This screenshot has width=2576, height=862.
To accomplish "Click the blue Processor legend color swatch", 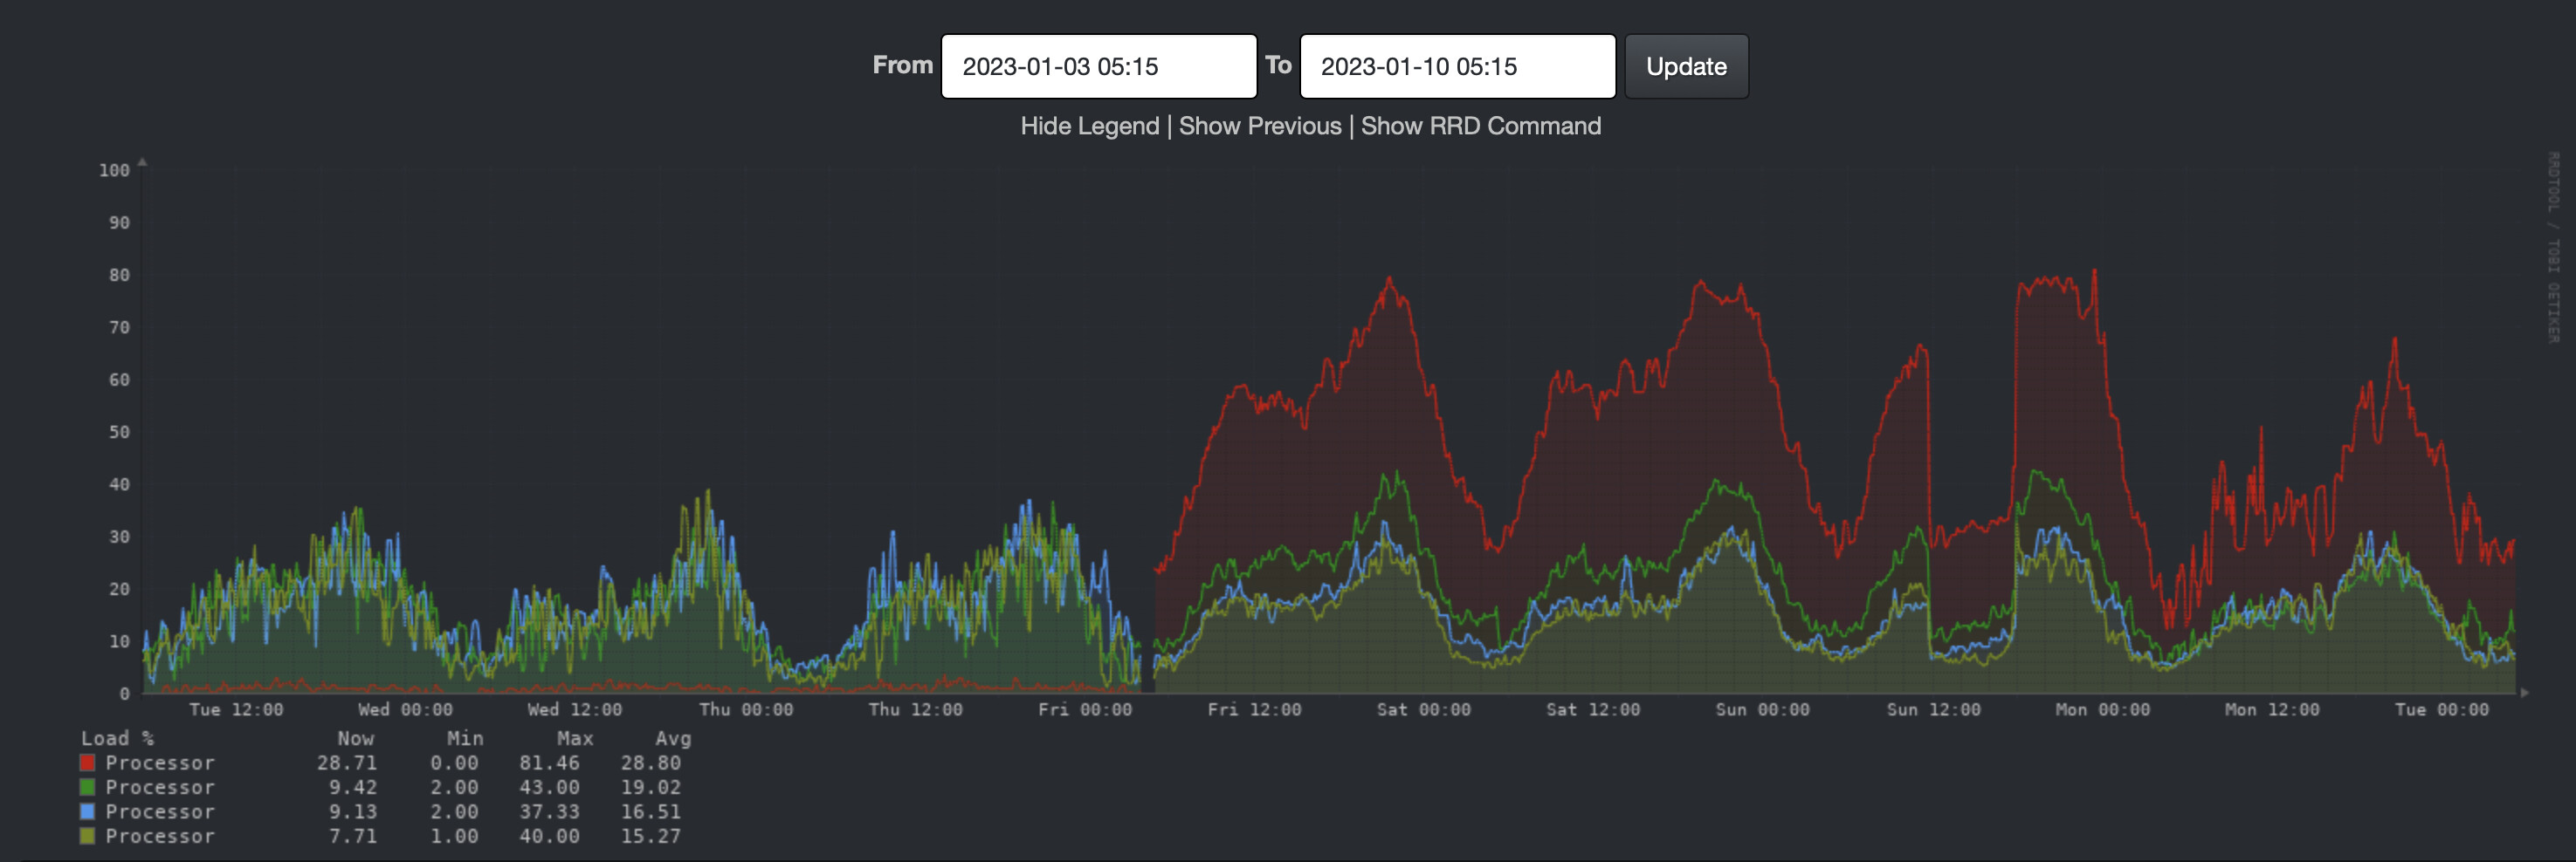I will click(x=87, y=811).
